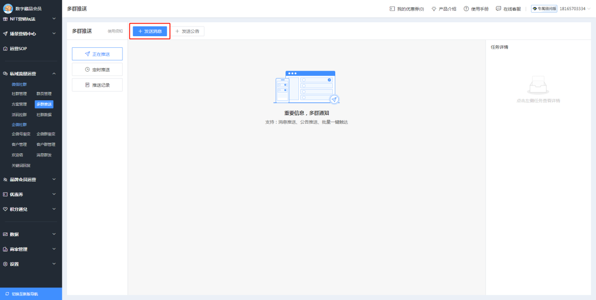Click the 发送消息 button

pyautogui.click(x=149, y=31)
